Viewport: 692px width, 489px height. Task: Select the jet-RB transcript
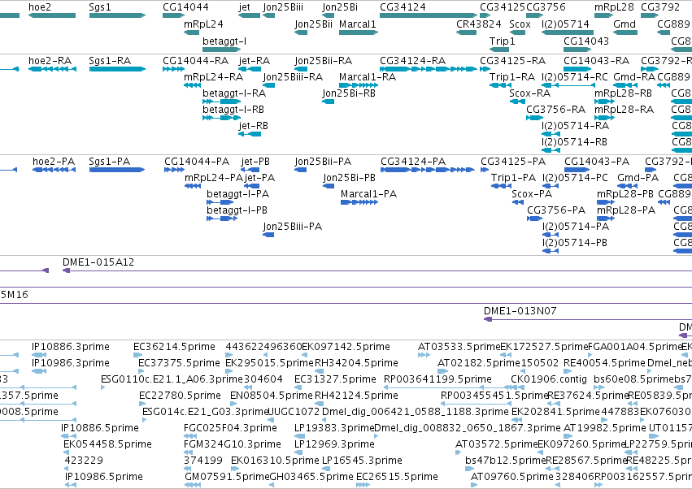coord(250,134)
